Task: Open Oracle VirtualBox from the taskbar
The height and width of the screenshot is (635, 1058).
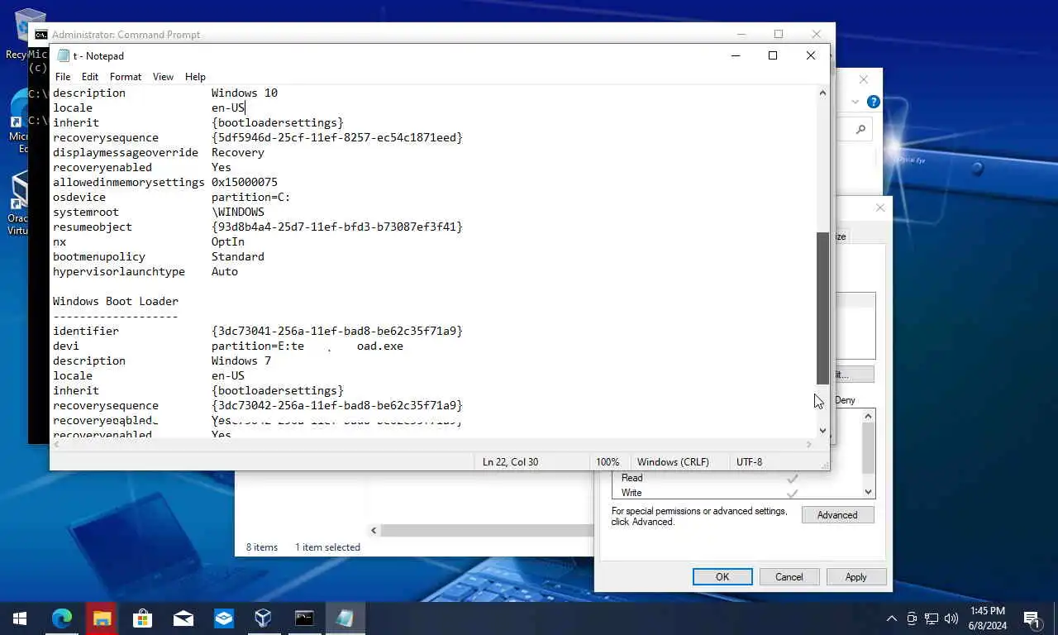Action: [x=264, y=618]
